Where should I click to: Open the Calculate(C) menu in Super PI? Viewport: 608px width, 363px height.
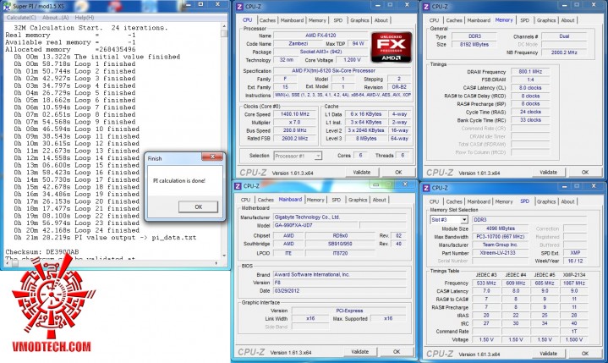tap(21, 18)
